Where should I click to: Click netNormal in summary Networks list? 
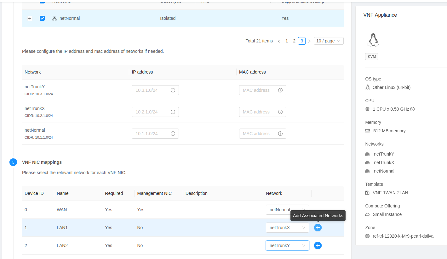[x=384, y=171]
